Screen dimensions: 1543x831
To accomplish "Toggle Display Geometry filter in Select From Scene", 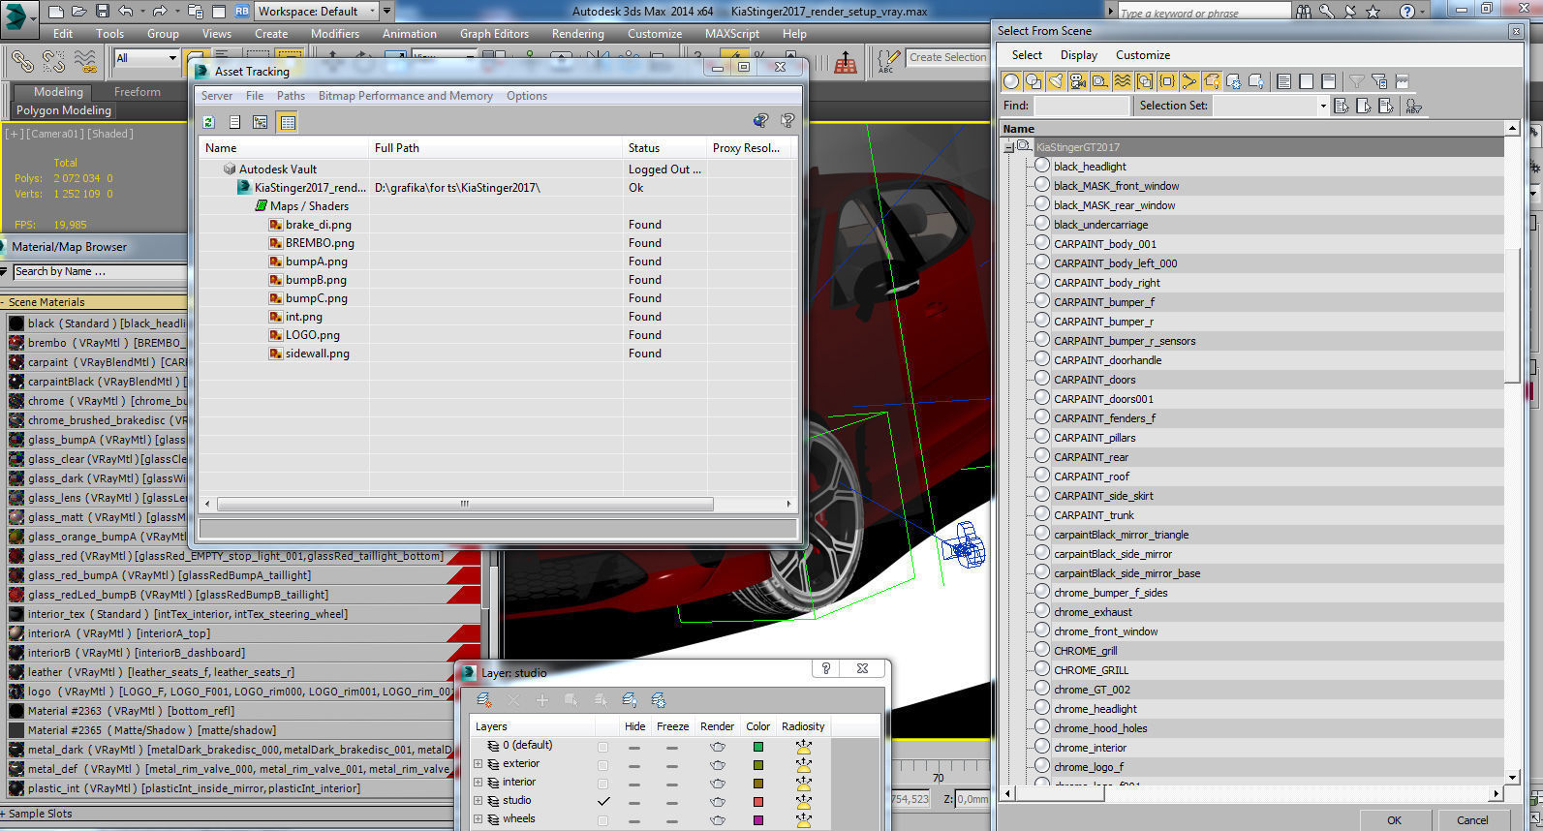I will click(1011, 81).
